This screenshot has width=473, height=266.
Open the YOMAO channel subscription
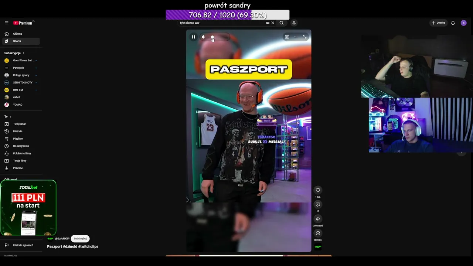click(21, 105)
